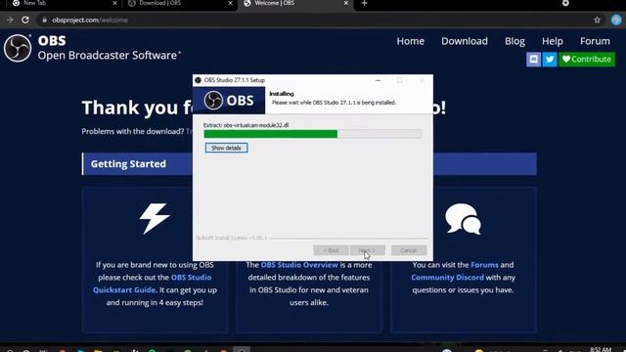
Task: Close the New Tab browser tab
Action: (114, 3)
